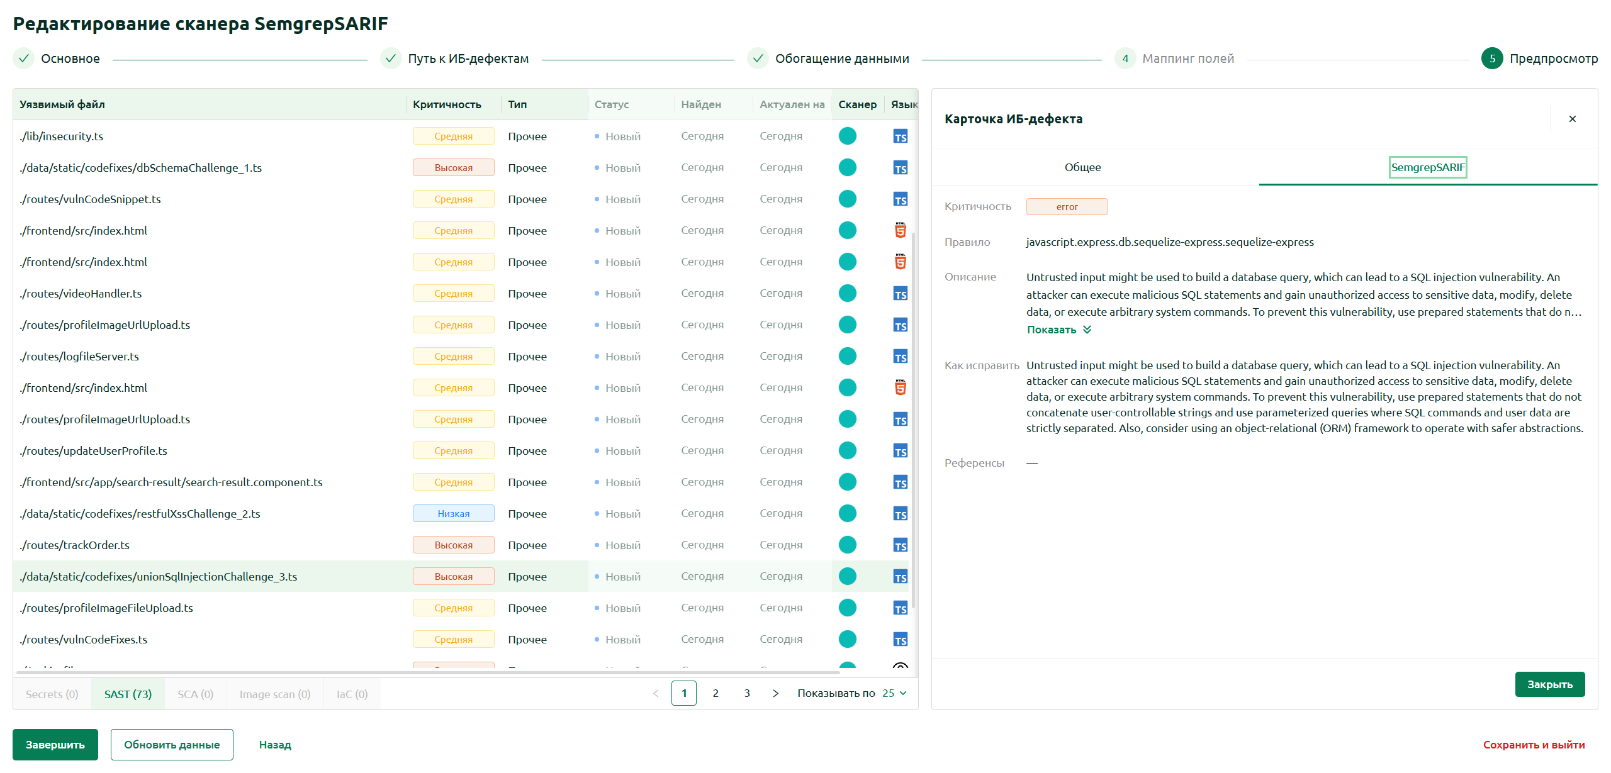Go to the previous page with the left arrow
The image size is (1611, 773).
tap(656, 693)
